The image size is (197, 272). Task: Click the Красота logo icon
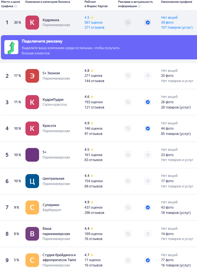click(x=32, y=129)
